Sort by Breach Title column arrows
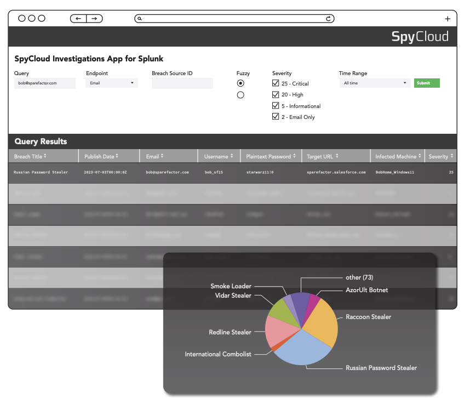The height and width of the screenshot is (398, 470). click(x=45, y=156)
